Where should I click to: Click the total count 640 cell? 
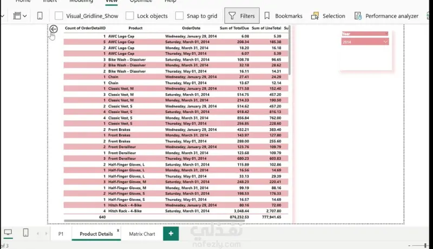pos(102,217)
